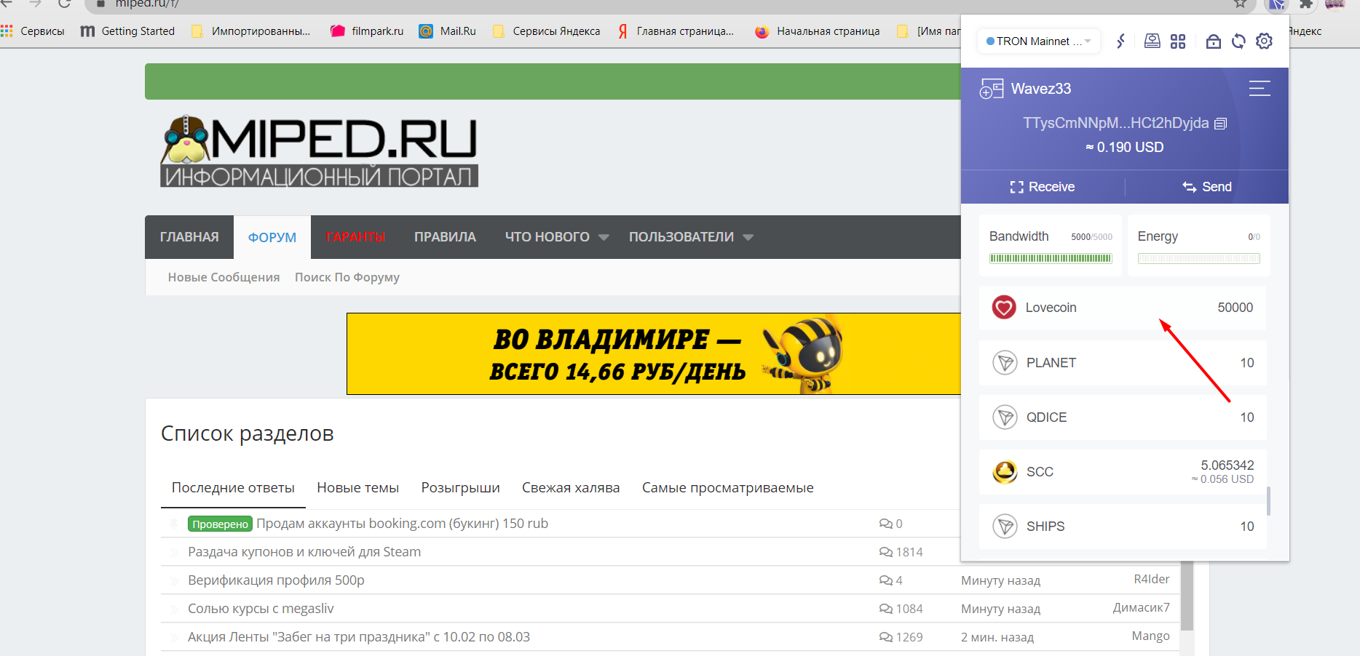Click the Send button in wallet
The width and height of the screenshot is (1360, 656).
click(1207, 187)
